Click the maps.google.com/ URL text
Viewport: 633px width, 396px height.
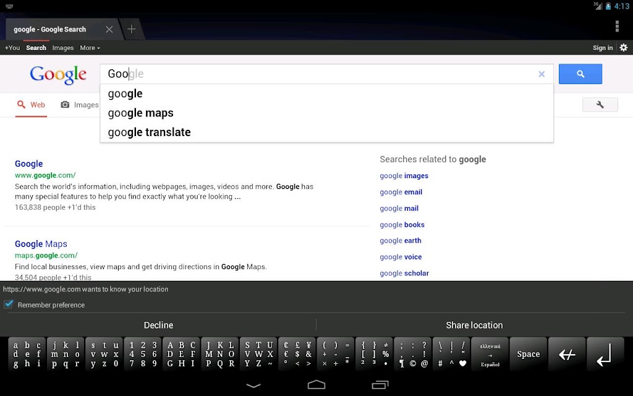click(x=46, y=256)
